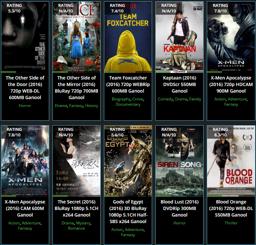Select Thriller genre under Blood Orange
Screen dimensions: 256x245
tap(231, 223)
